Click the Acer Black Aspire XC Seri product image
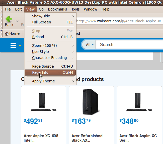Viewport: 163px width, 144px height. [x=139, y=102]
